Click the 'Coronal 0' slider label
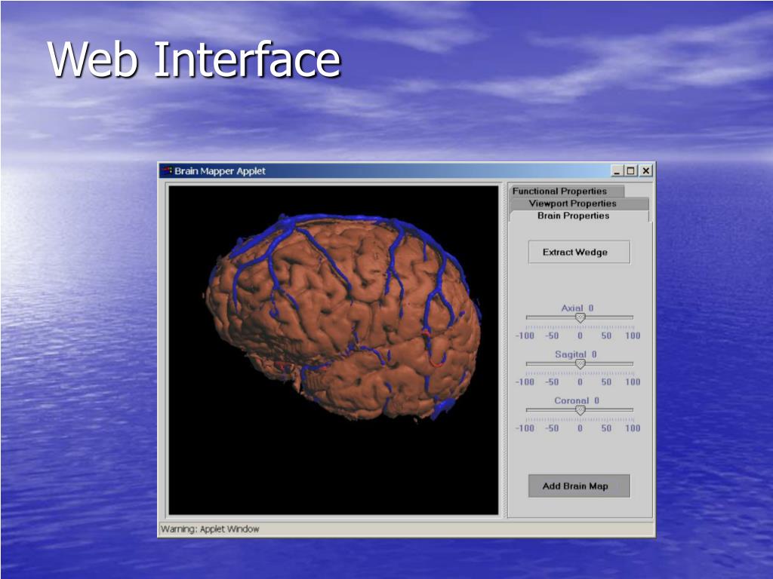The width and height of the screenshot is (773, 579). (577, 400)
